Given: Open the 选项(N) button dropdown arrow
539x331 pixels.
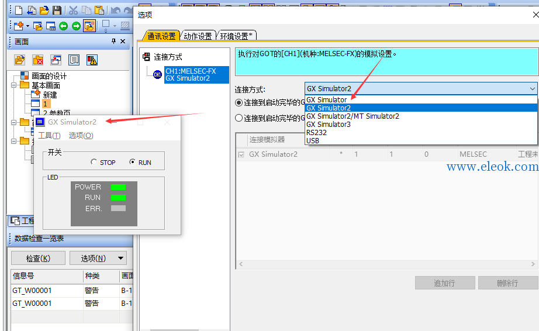Looking at the screenshot, I should tap(120, 258).
